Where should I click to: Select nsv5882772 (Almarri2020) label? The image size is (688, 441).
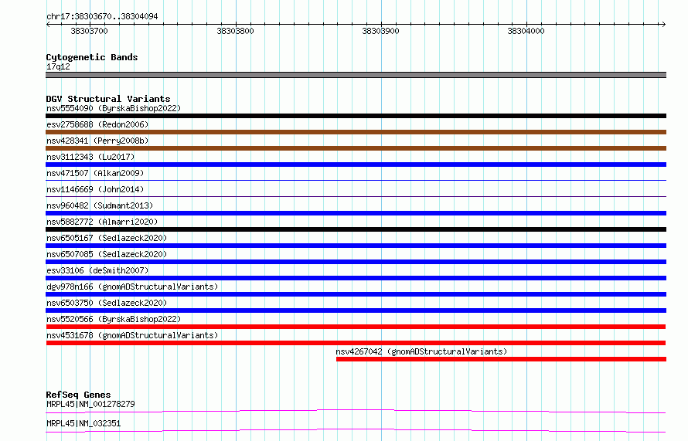(102, 222)
